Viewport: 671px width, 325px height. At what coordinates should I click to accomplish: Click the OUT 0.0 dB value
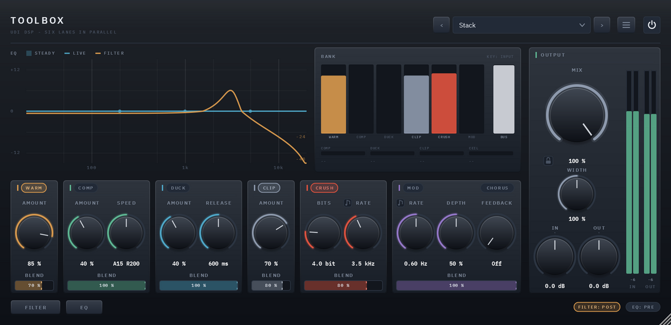(598, 286)
